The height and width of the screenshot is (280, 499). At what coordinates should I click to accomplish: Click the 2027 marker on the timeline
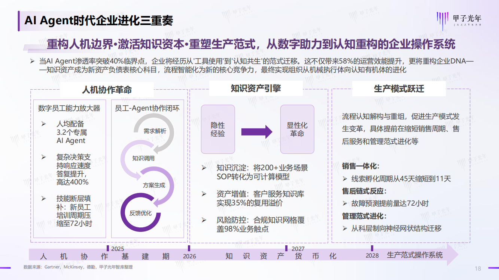click(x=286, y=248)
